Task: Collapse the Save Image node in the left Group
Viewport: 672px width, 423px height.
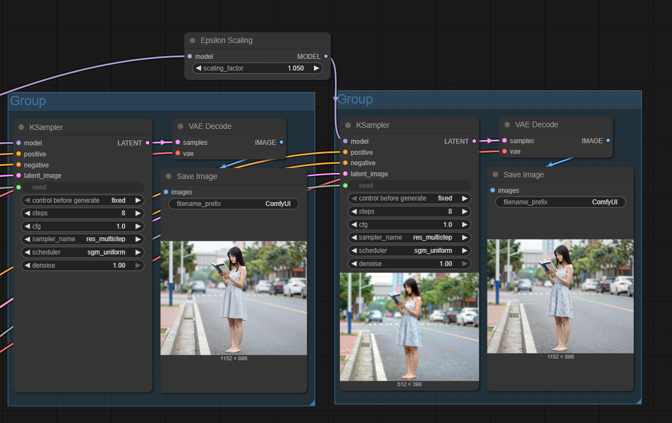Action: (x=169, y=177)
